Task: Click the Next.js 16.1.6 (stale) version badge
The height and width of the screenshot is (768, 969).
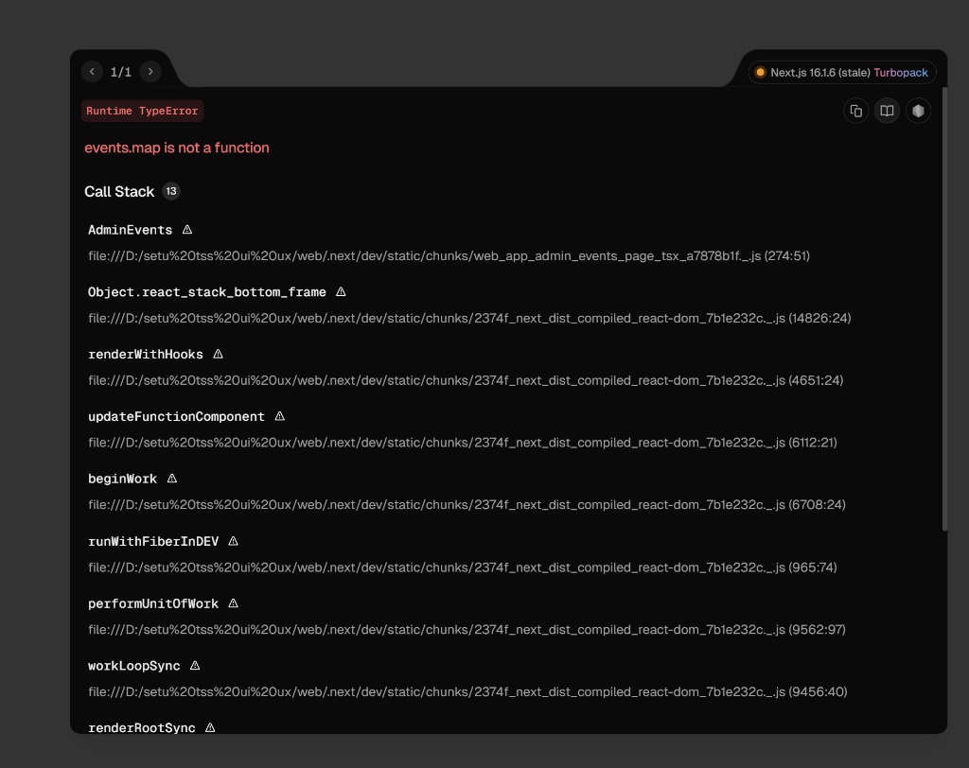Action: point(841,72)
